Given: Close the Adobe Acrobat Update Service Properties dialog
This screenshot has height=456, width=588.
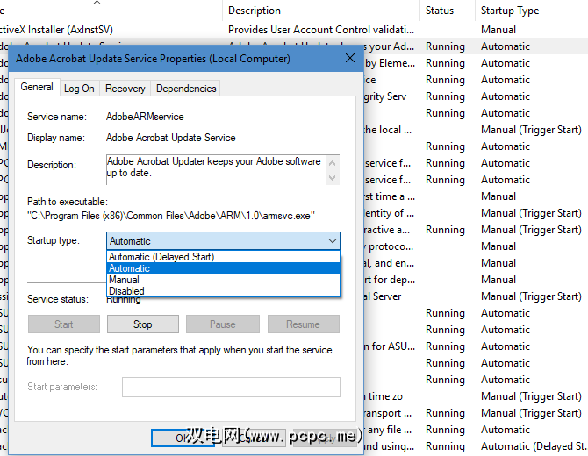Looking at the screenshot, I should [349, 58].
